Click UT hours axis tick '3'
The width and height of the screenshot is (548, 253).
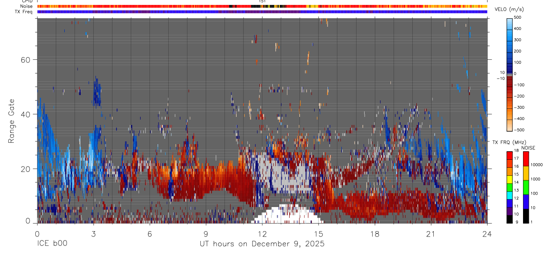point(93,233)
